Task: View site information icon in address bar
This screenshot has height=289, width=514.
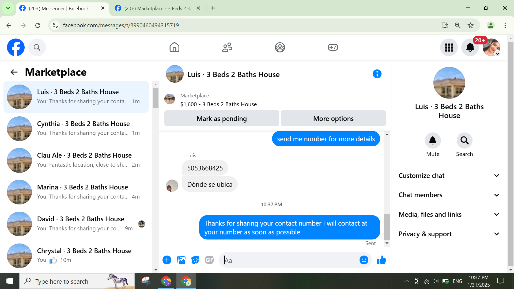Action: [55, 25]
